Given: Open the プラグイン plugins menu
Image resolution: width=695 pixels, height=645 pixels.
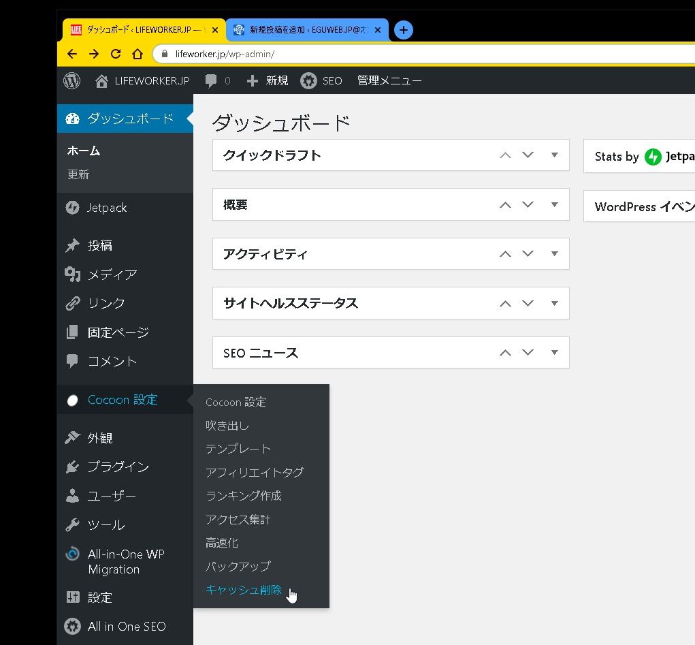Looking at the screenshot, I should point(117,467).
